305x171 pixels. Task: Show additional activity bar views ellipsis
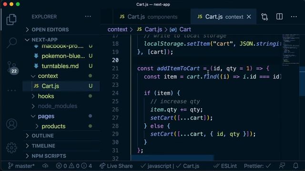coord(11,90)
